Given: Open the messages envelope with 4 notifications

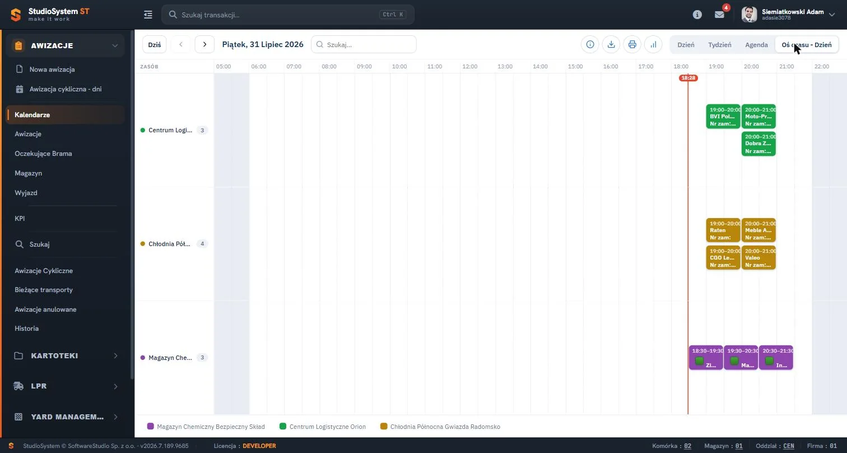Looking at the screenshot, I should [x=720, y=15].
